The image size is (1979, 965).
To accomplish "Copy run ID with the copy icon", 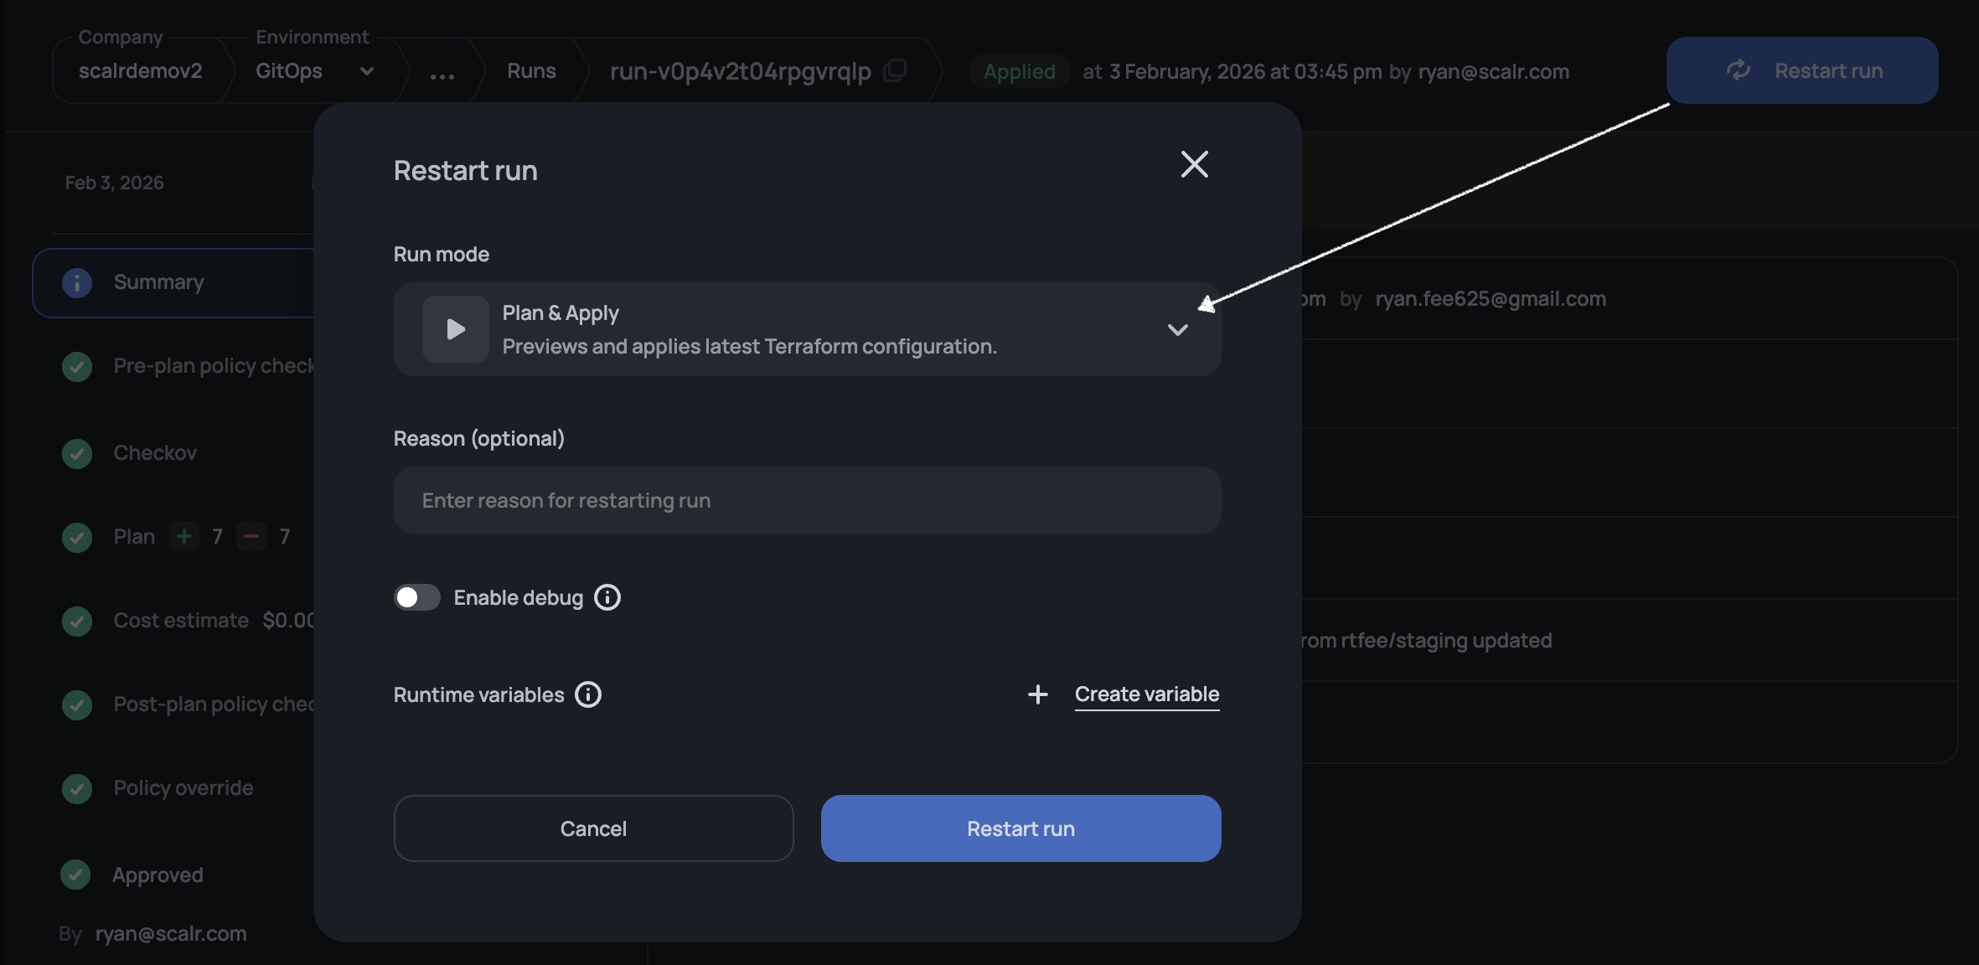I will pos(896,70).
